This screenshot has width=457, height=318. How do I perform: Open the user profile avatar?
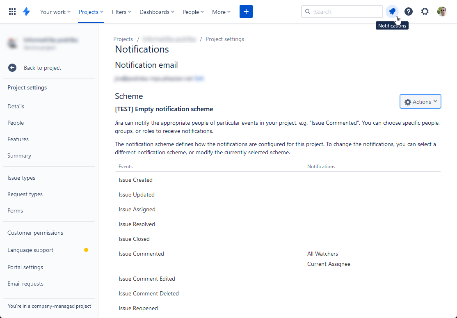click(x=442, y=11)
